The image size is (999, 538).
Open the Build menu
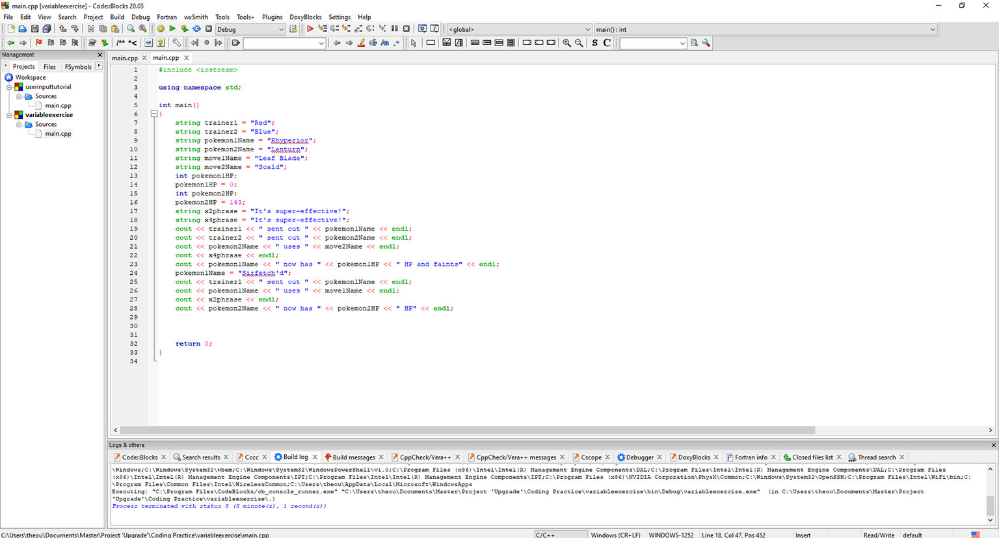pos(117,17)
